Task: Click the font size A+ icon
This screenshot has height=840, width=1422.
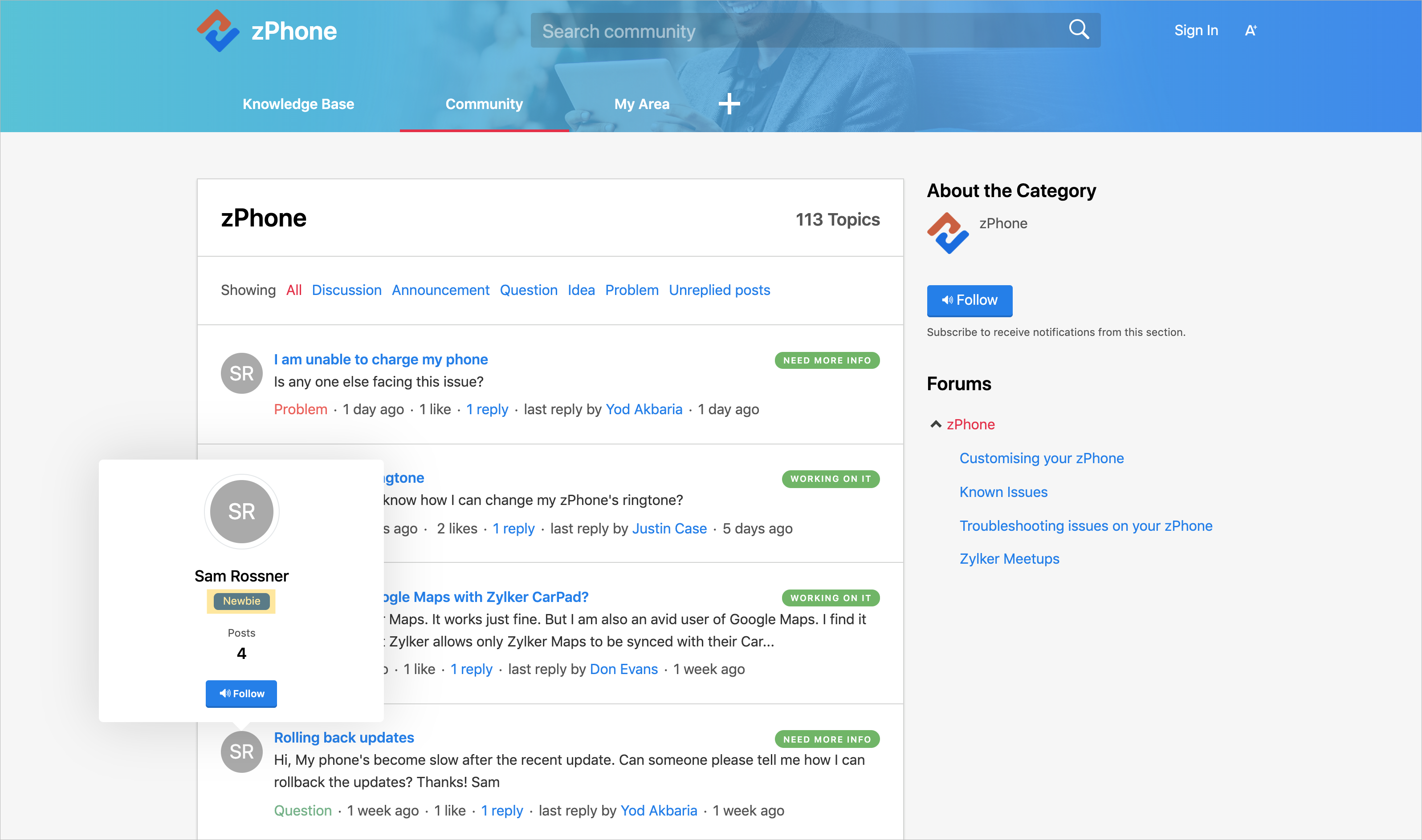Action: click(x=1251, y=31)
